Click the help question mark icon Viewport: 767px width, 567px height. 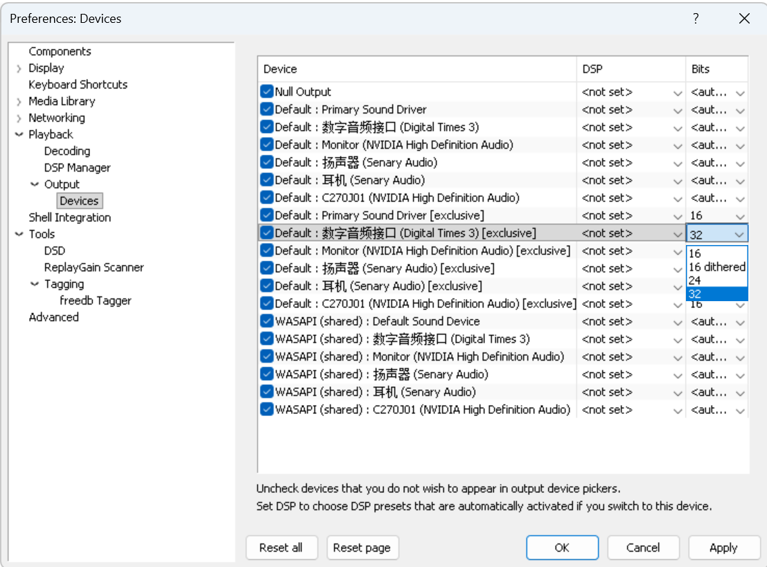(x=696, y=19)
